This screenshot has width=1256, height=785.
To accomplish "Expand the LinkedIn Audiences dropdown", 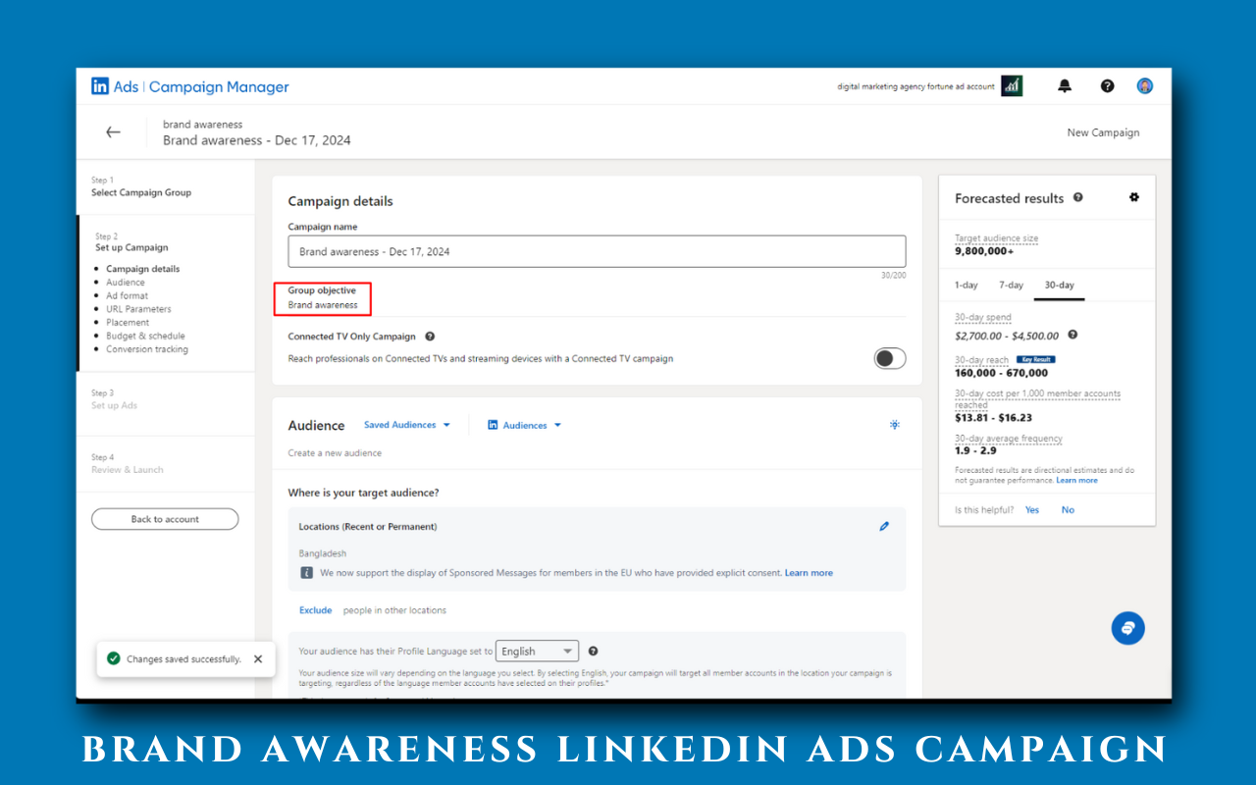I will click(525, 425).
